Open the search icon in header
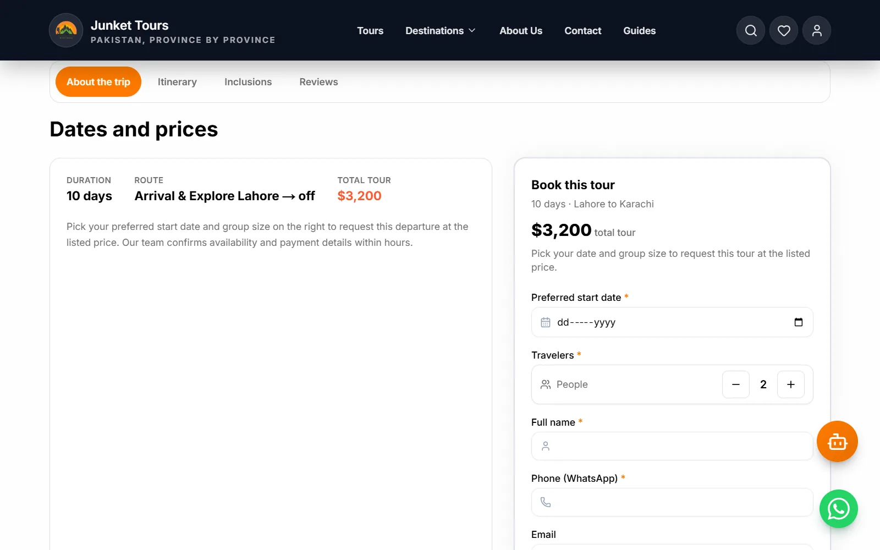The height and width of the screenshot is (550, 880). (751, 30)
